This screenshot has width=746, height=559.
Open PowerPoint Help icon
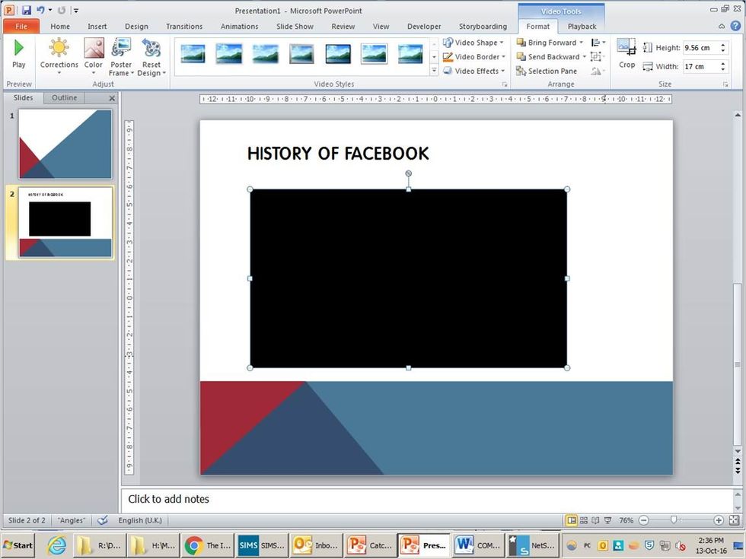tap(735, 26)
